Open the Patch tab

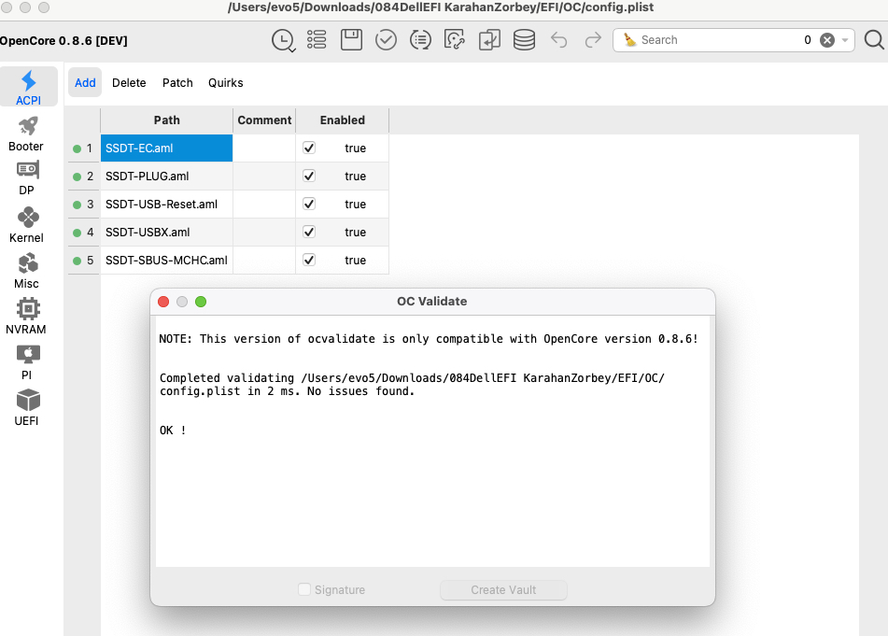tap(177, 83)
